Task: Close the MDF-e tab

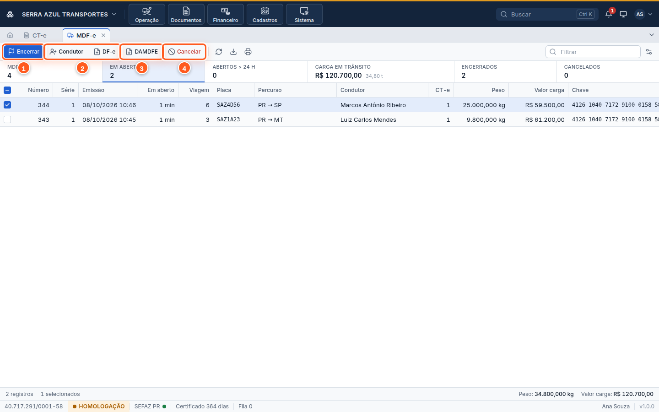Action: [103, 35]
